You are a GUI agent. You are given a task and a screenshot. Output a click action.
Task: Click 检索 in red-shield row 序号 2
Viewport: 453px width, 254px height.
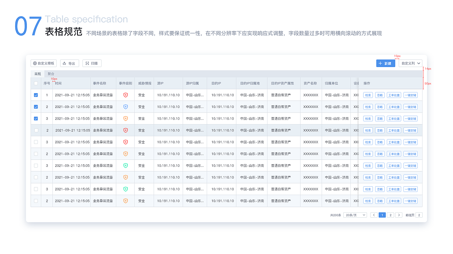coord(368,131)
